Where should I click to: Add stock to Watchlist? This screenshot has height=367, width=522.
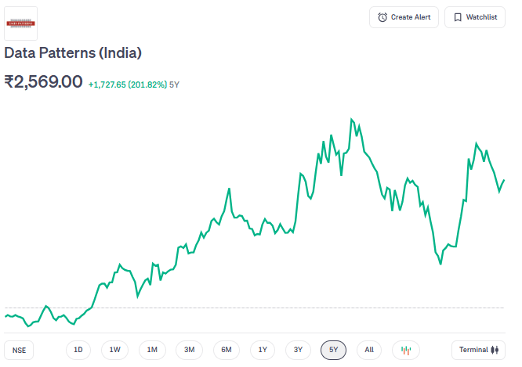(x=475, y=17)
